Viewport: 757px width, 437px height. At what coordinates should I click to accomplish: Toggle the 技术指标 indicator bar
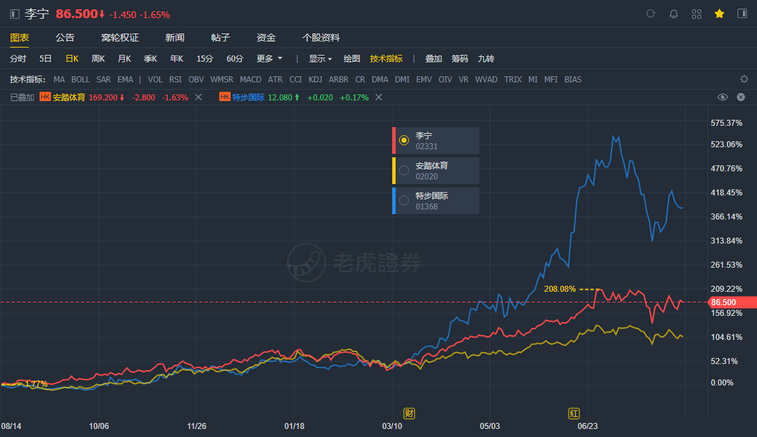click(x=386, y=59)
